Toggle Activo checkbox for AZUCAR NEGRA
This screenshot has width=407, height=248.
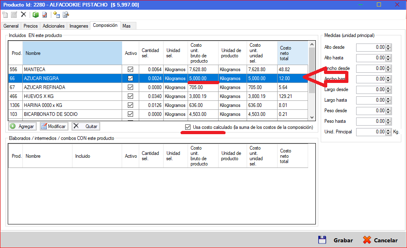(x=131, y=78)
